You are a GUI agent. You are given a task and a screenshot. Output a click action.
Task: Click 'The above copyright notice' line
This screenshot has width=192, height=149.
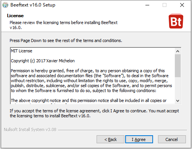89,100
